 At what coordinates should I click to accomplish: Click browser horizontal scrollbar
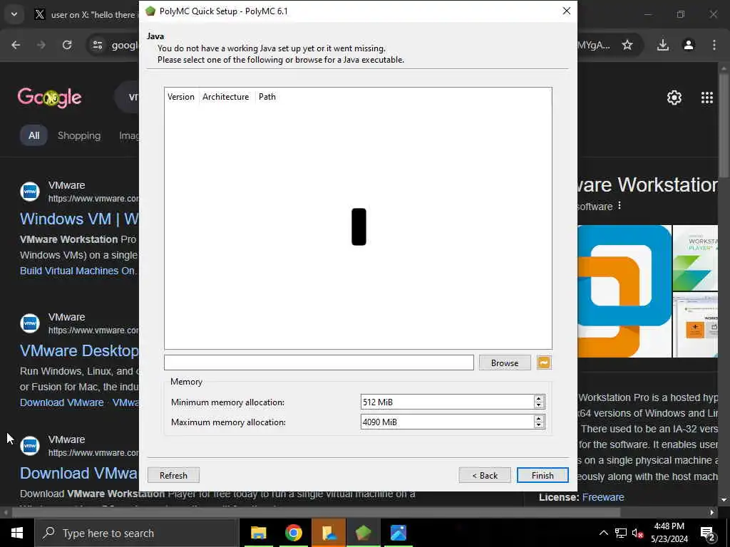click(316, 512)
